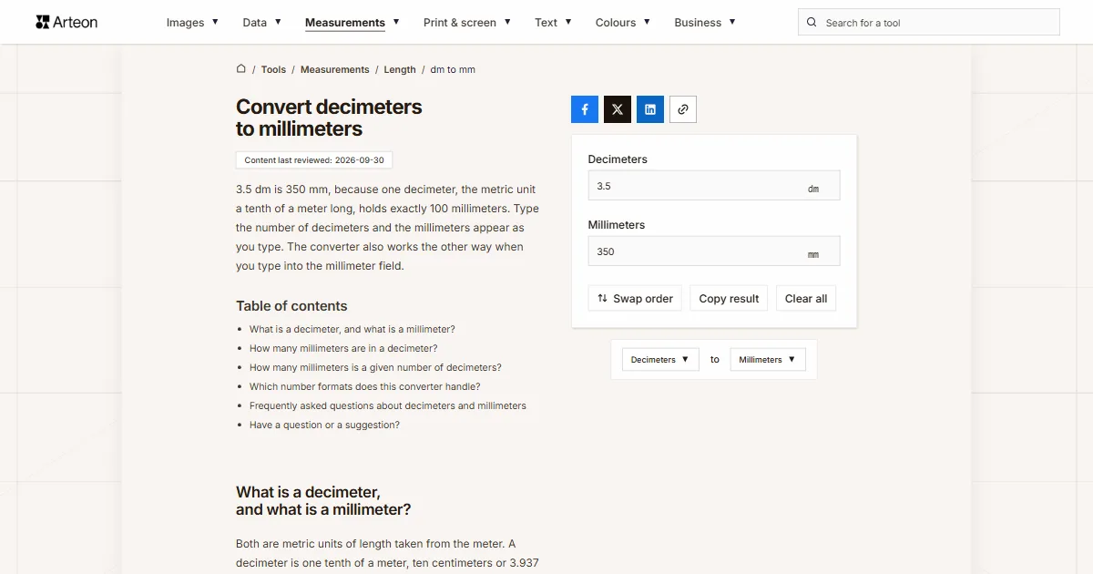Open the Print & screen menu
This screenshot has height=574, width=1093.
coord(467,23)
